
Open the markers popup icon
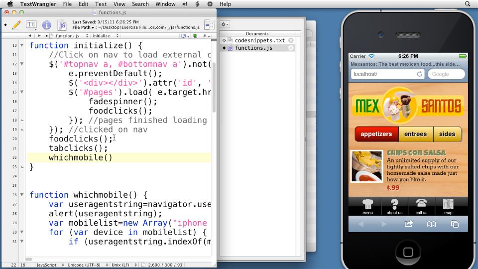(x=185, y=36)
